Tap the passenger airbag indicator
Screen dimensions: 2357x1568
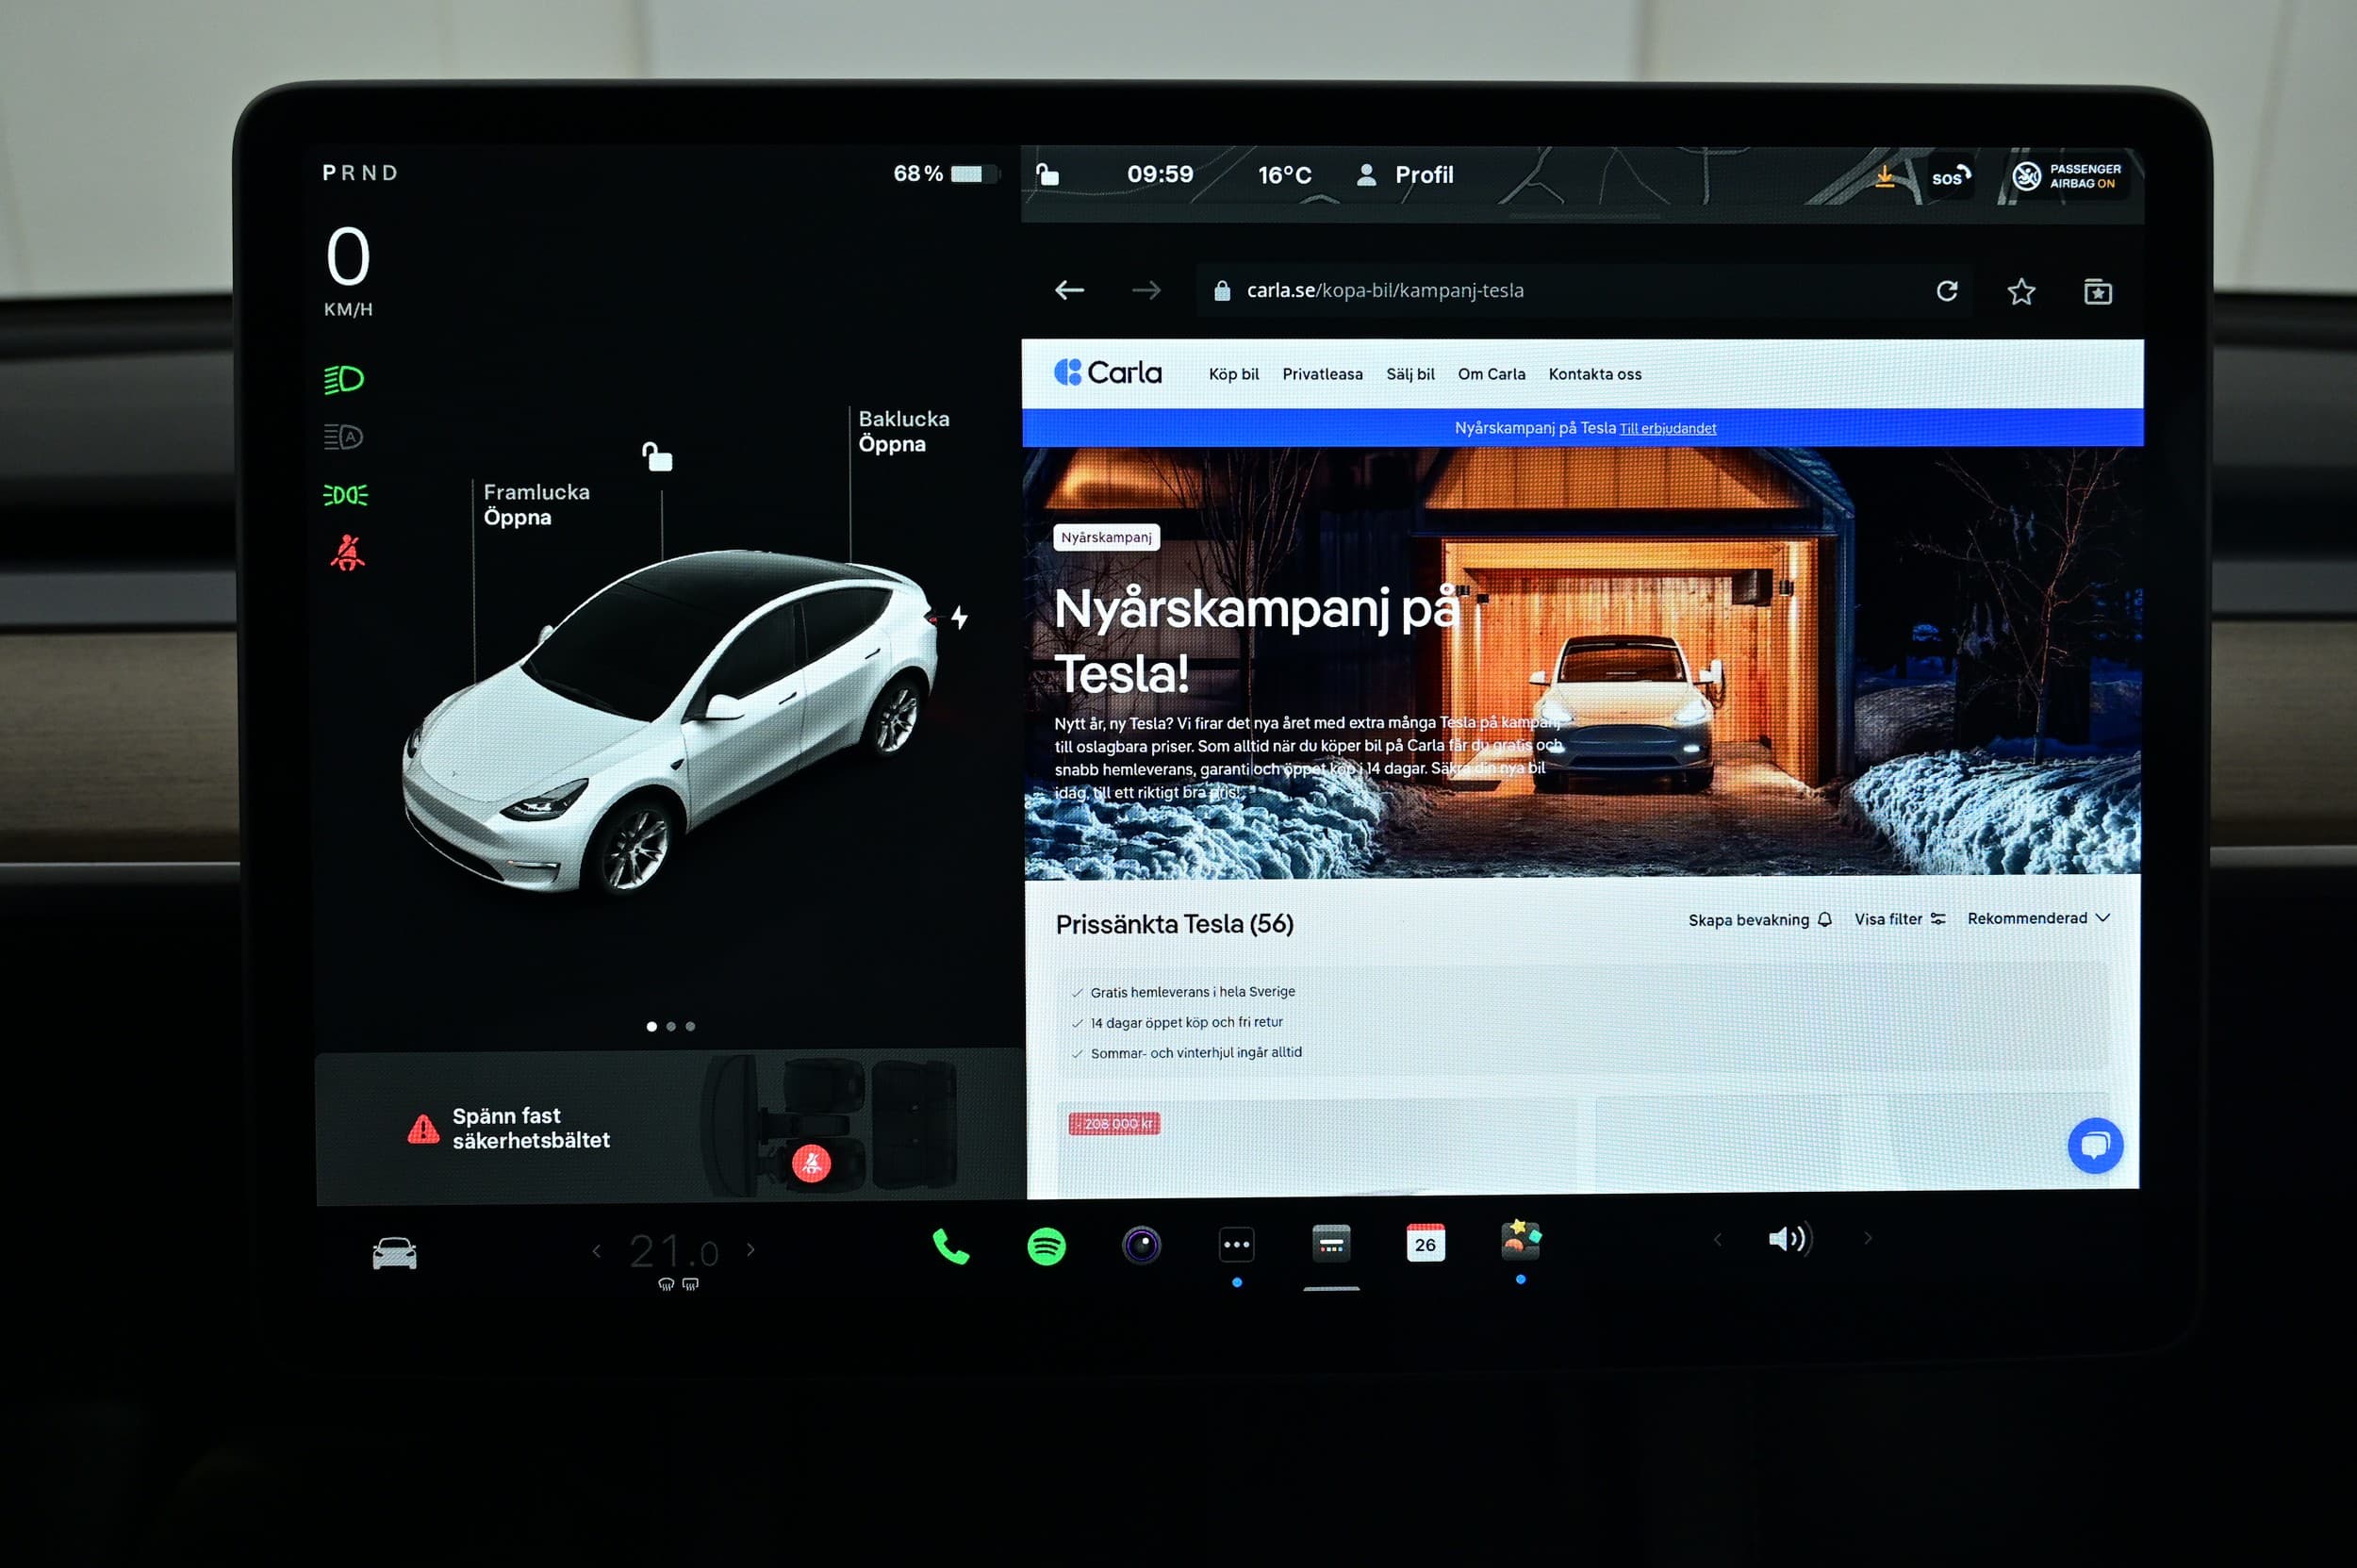(x=2066, y=176)
